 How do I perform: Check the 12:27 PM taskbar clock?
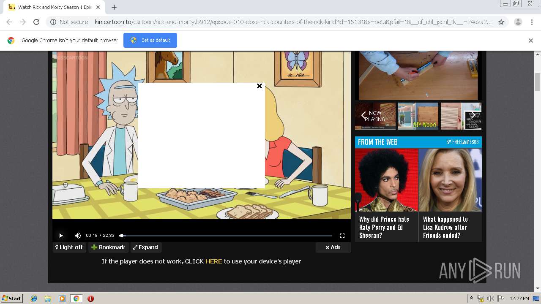(519, 299)
